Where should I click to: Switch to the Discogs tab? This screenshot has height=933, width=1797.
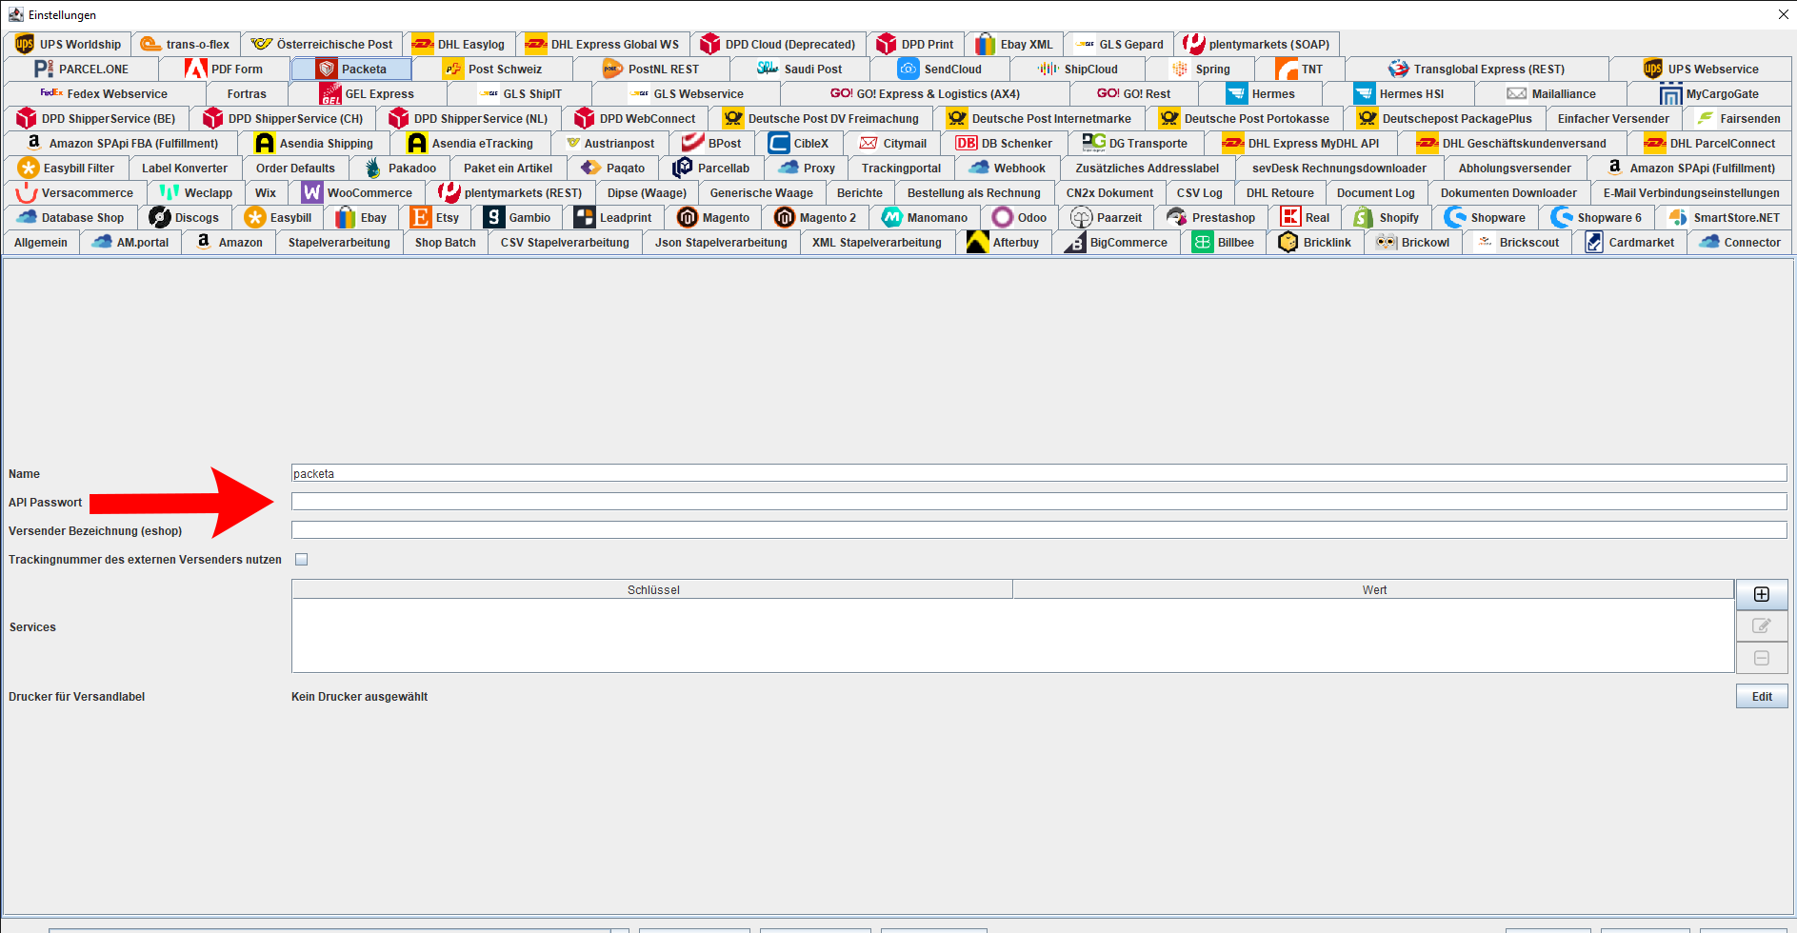(x=185, y=217)
